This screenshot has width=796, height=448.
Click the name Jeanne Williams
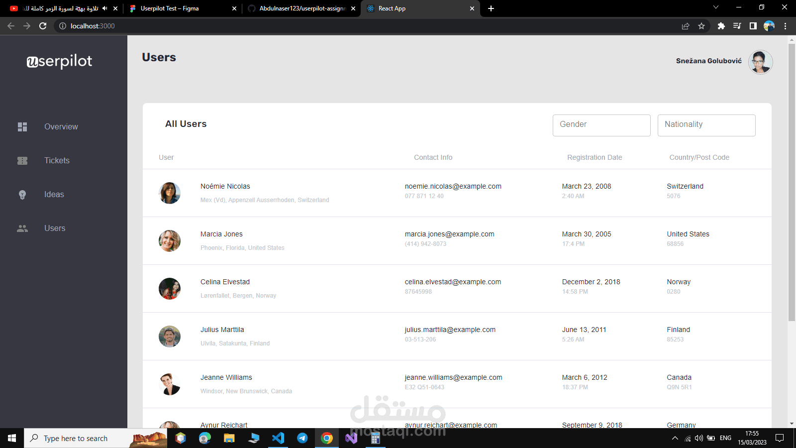226,377
